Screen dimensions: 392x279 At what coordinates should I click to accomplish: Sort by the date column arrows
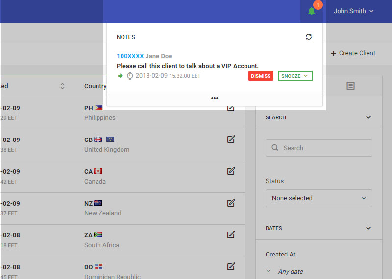(63, 86)
